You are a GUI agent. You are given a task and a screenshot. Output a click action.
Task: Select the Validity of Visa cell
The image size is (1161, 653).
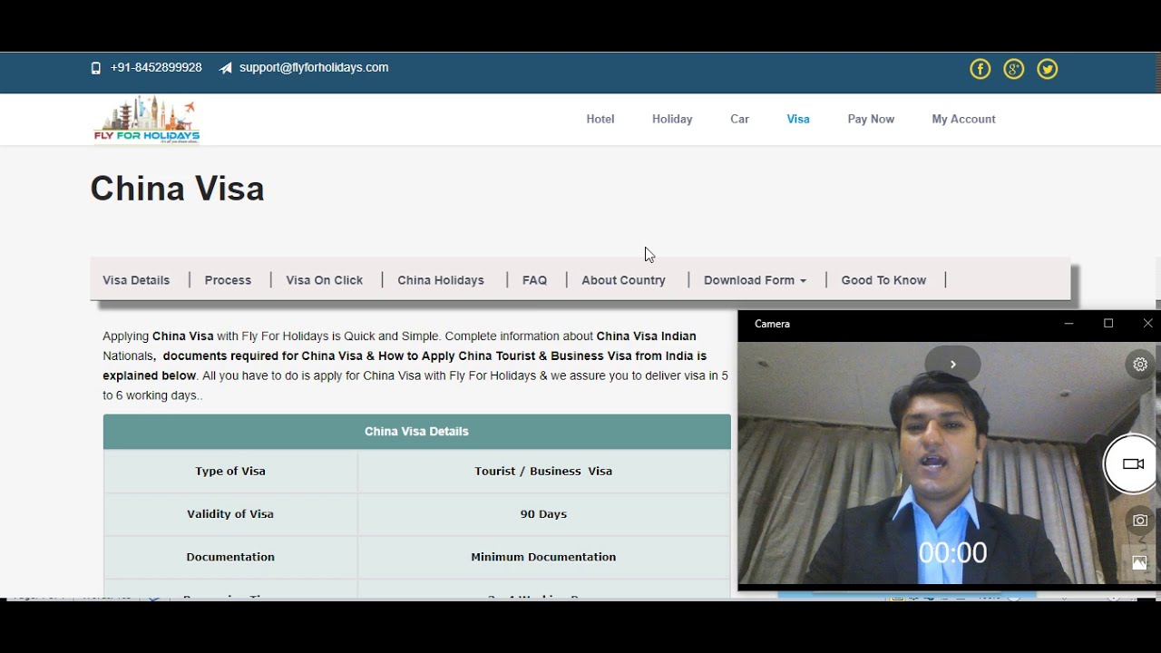(x=230, y=514)
